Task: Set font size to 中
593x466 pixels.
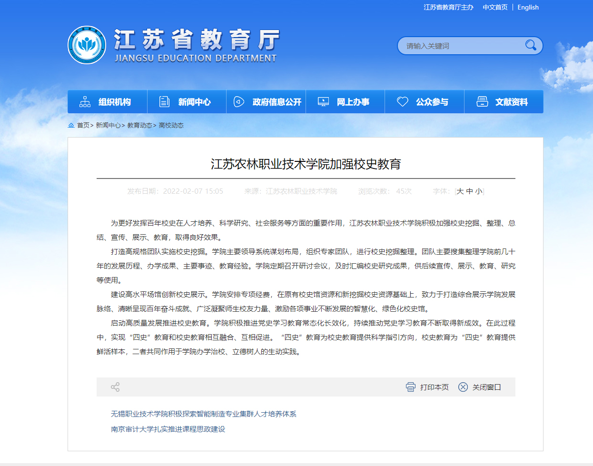Action: click(470, 191)
